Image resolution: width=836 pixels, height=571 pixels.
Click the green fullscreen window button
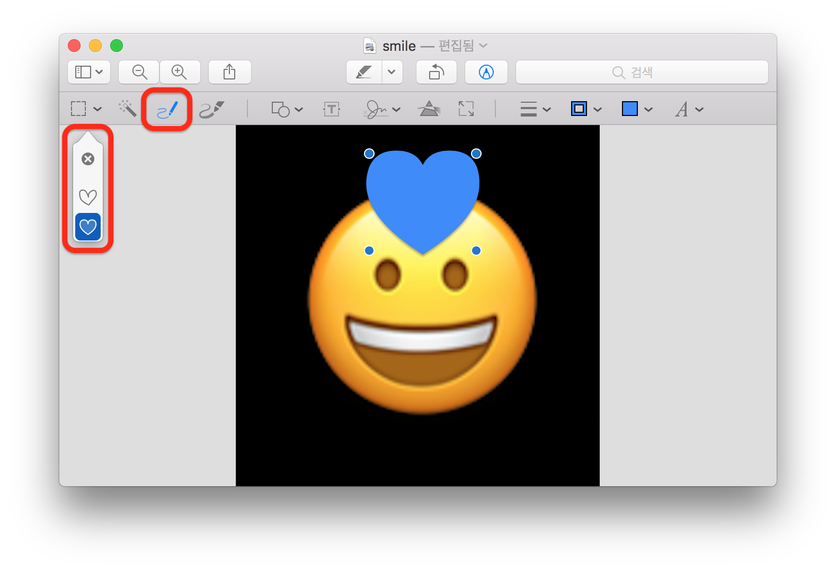click(x=117, y=46)
